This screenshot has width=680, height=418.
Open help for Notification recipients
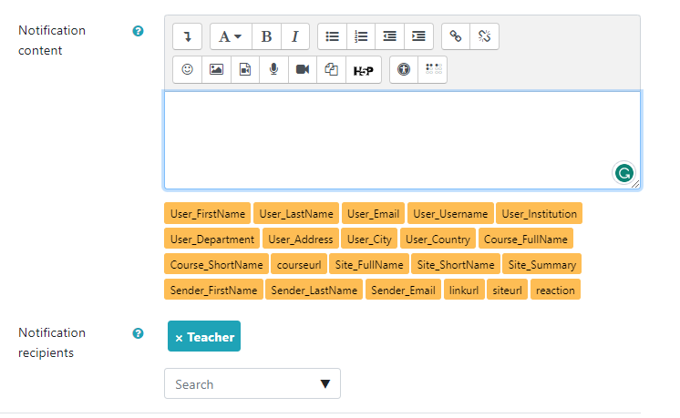click(139, 333)
